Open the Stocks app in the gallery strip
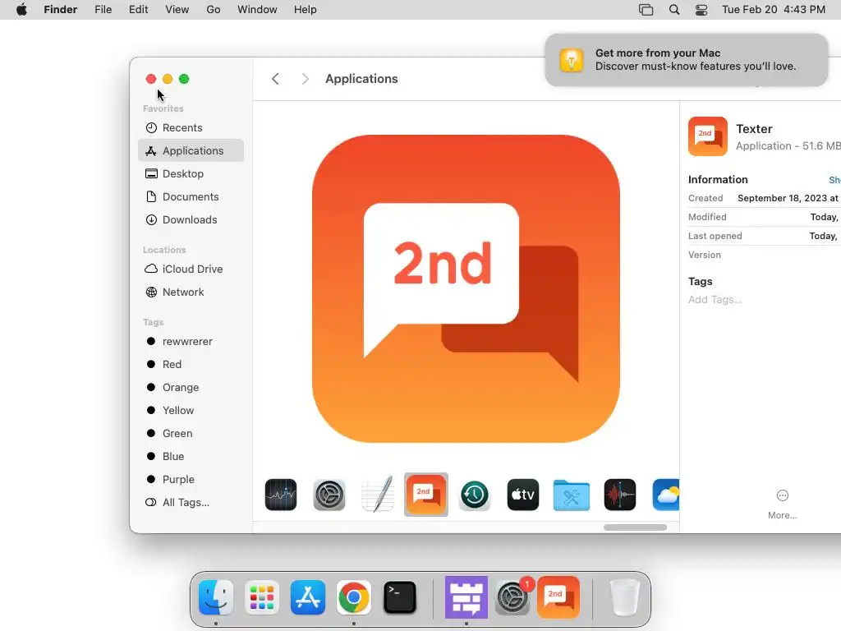Image resolution: width=841 pixels, height=631 pixels. 281,495
